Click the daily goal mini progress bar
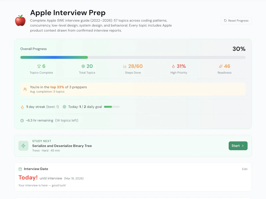The width and height of the screenshot is (266, 199). (x=112, y=107)
